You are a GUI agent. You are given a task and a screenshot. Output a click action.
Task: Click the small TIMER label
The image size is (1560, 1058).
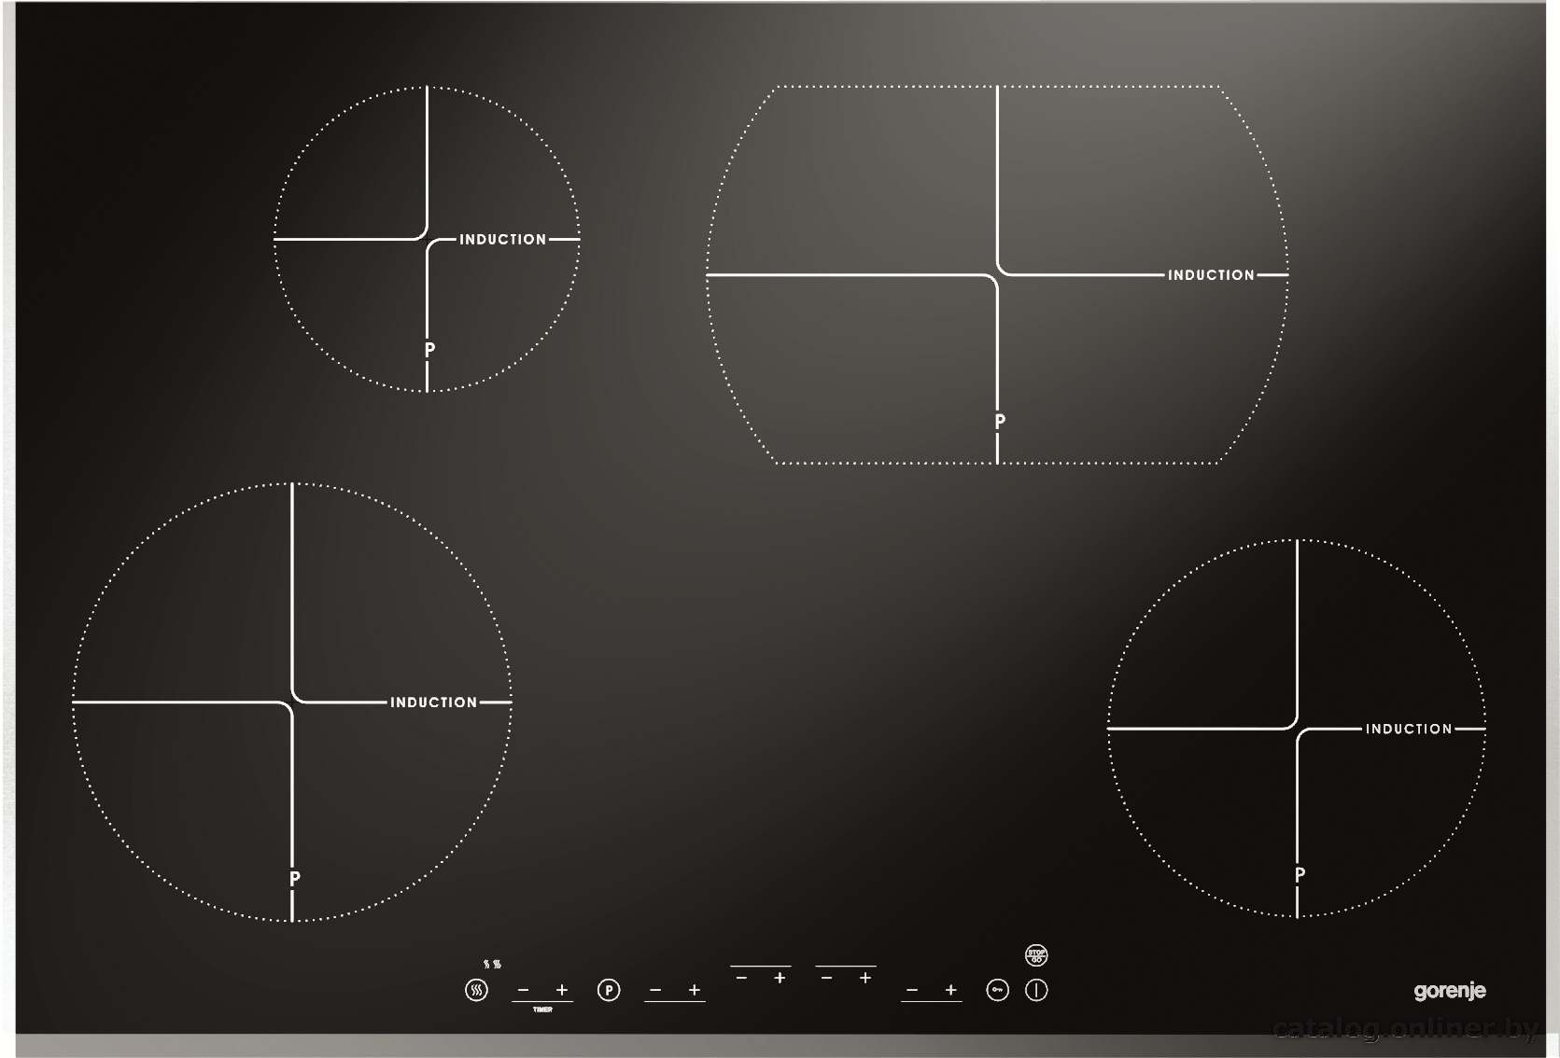(542, 1009)
